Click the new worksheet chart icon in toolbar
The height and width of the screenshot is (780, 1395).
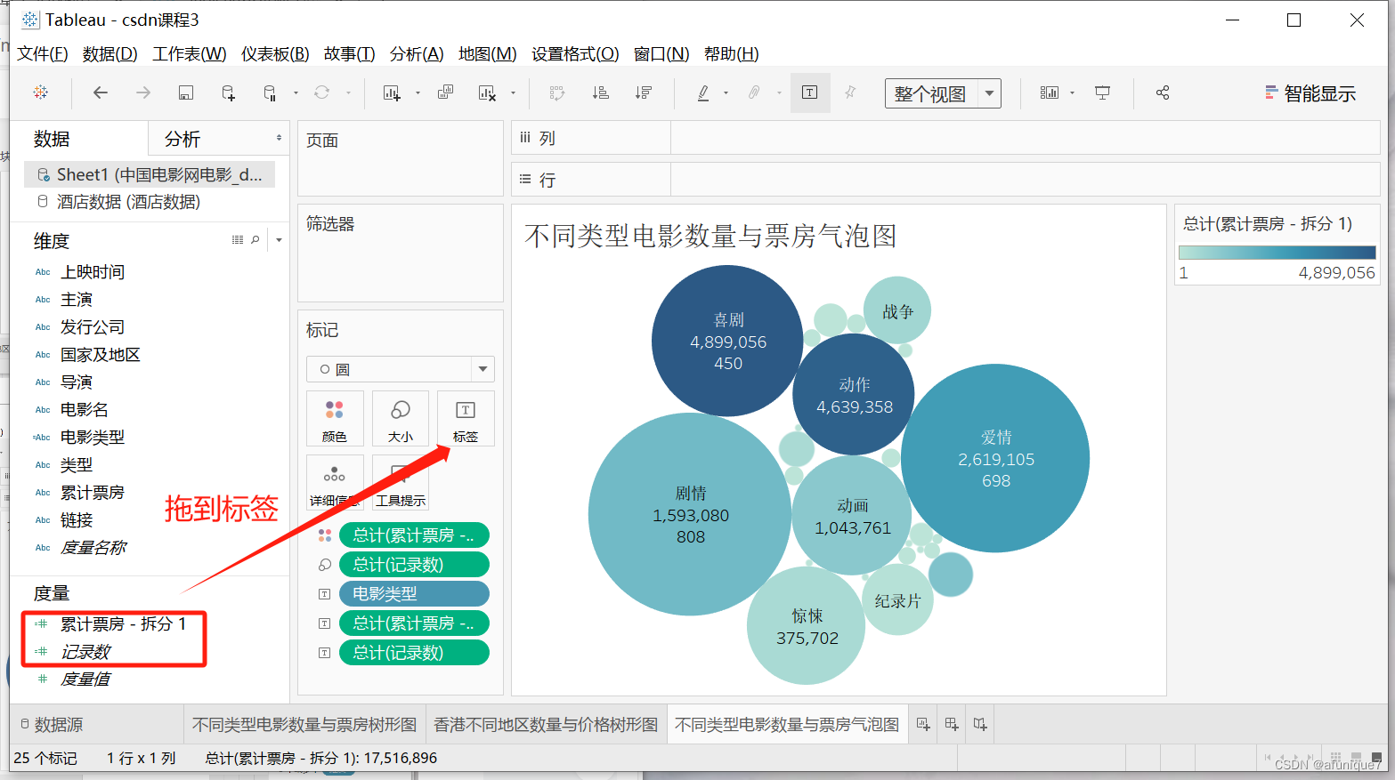pyautogui.click(x=392, y=92)
